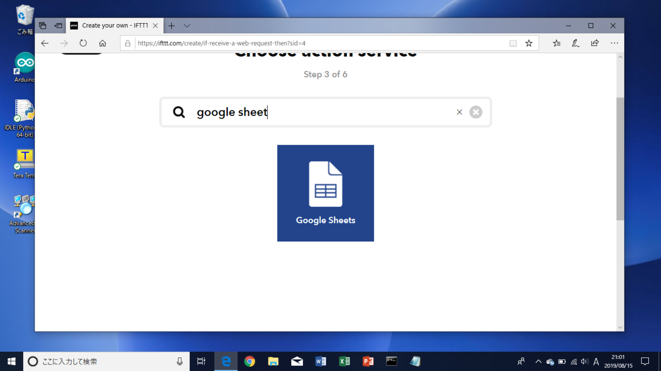Open a new tab with plus button
This screenshot has height=371, width=661.
(171, 26)
